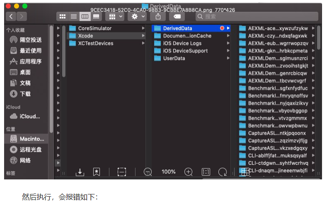Viewport: 327px width, 204px height.
Task: Click the red tag dot on DerivedData
Action: 222,28
